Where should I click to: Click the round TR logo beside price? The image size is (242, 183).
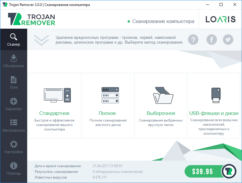(229, 171)
